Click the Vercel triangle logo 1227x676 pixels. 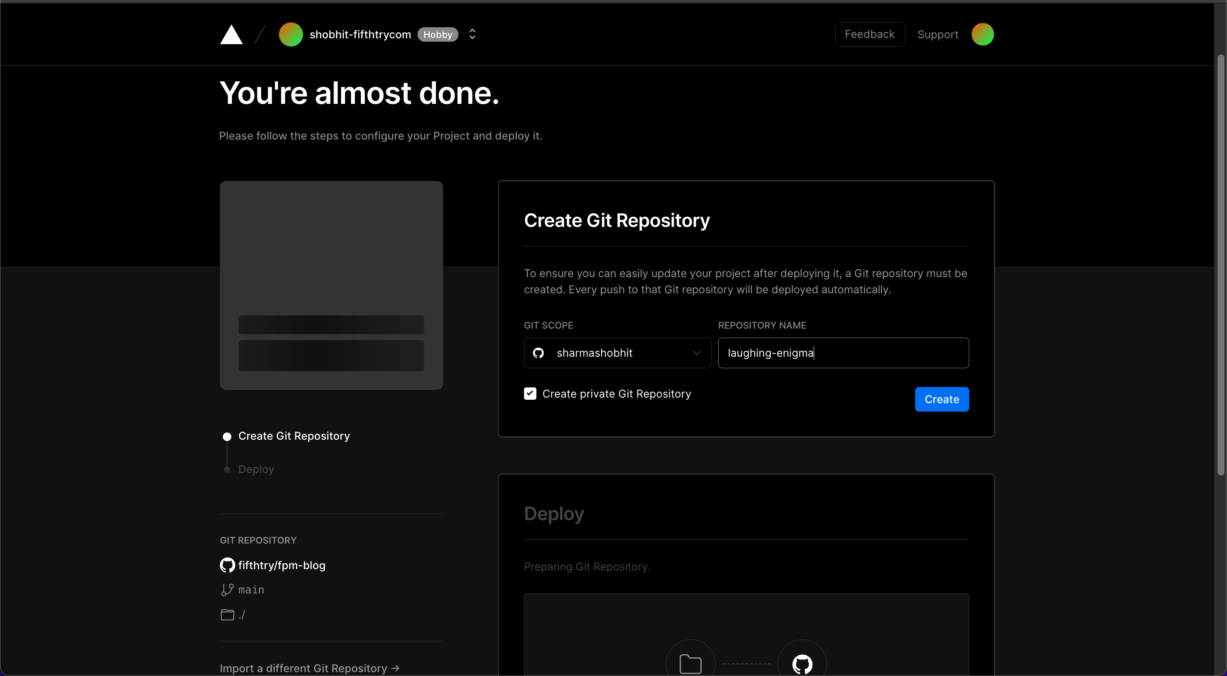tap(231, 34)
